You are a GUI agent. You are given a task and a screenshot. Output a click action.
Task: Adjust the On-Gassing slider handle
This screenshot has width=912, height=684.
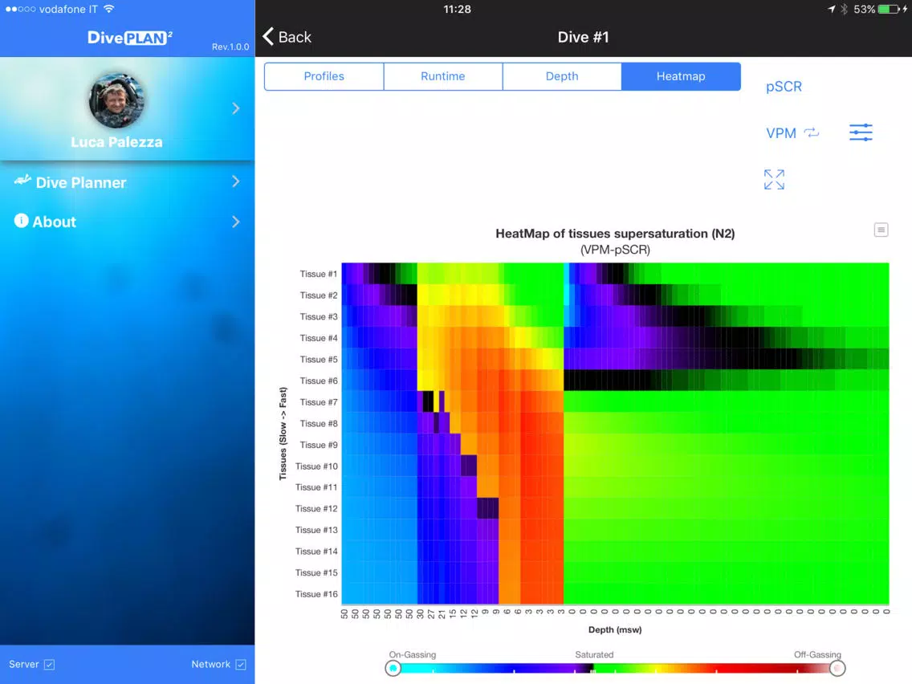[x=393, y=668]
